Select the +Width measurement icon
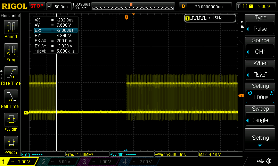 tap(11, 120)
